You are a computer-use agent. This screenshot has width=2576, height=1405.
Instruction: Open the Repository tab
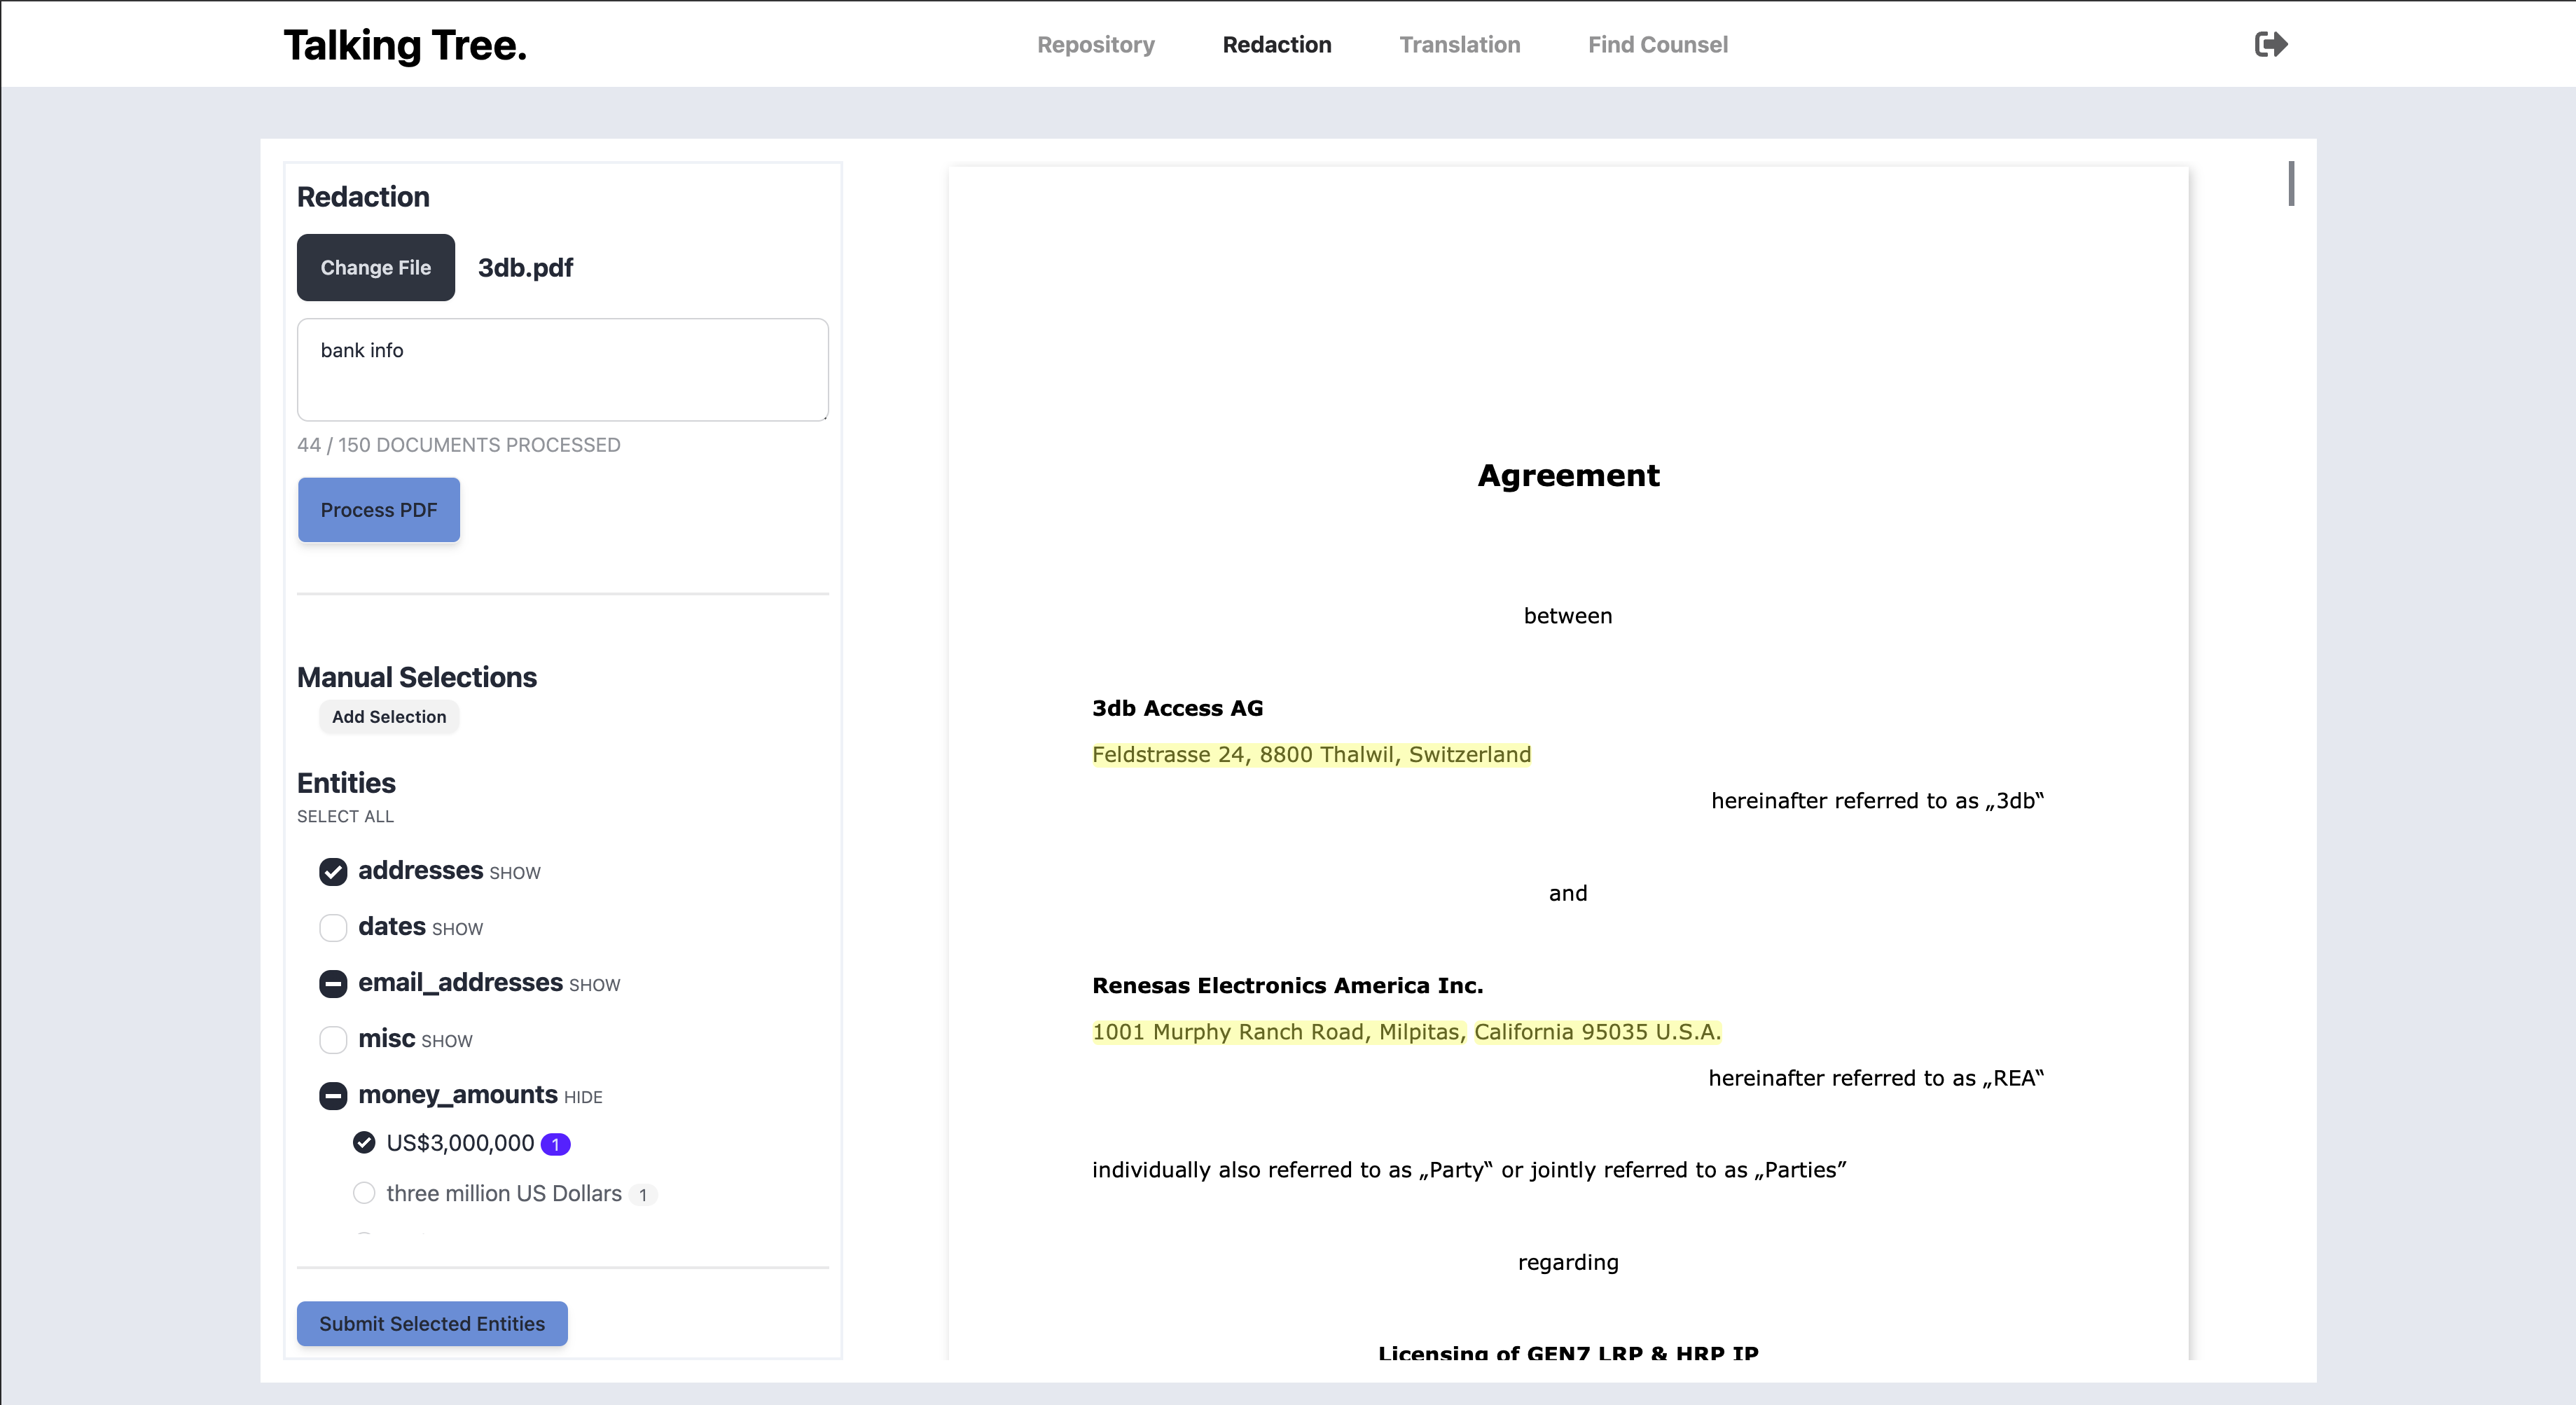pyautogui.click(x=1095, y=45)
